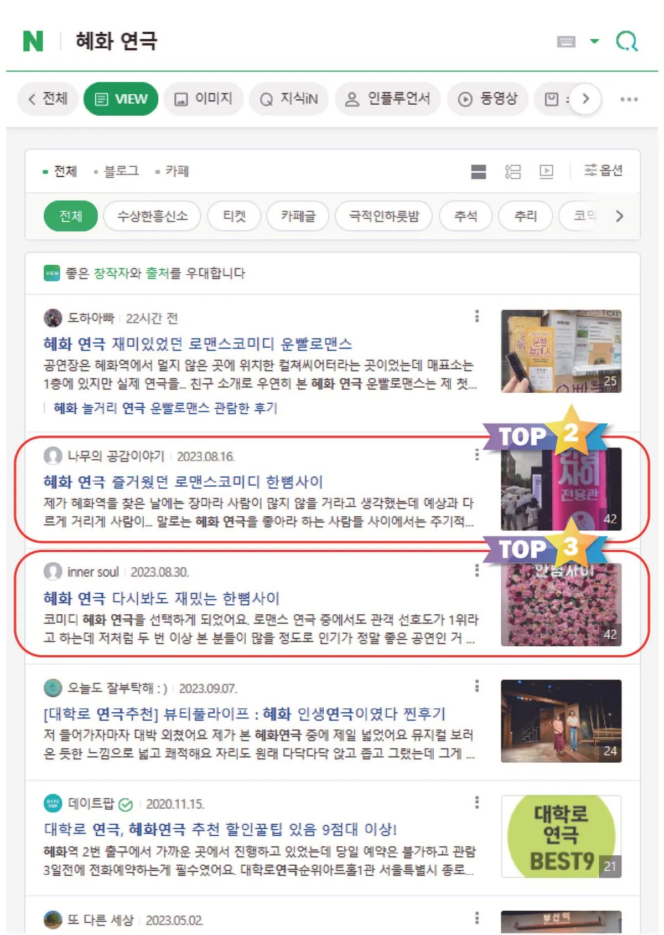Expand the search history dropdown arrow
This screenshot has width=664, height=935.
(x=594, y=41)
